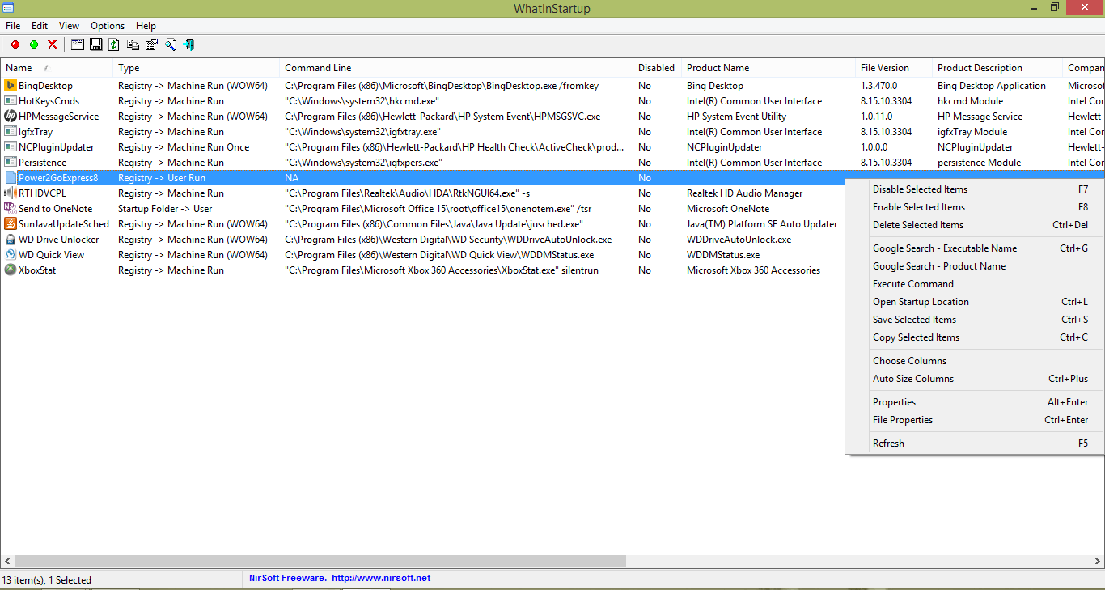
Task: Click the NCPluginUpdater row icon
Action: coord(11,147)
